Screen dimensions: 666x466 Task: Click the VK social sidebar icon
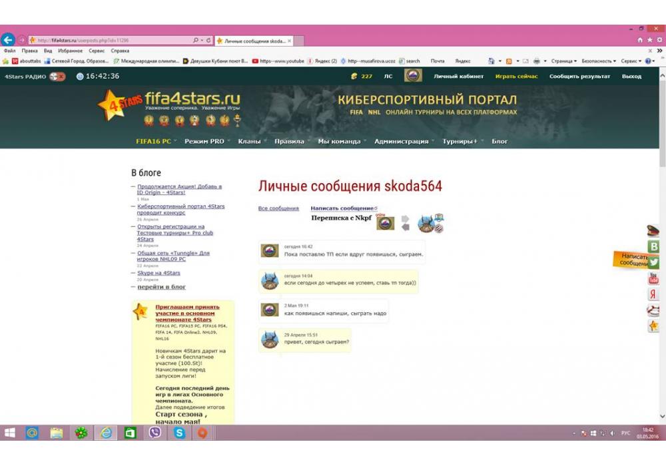coord(654,247)
